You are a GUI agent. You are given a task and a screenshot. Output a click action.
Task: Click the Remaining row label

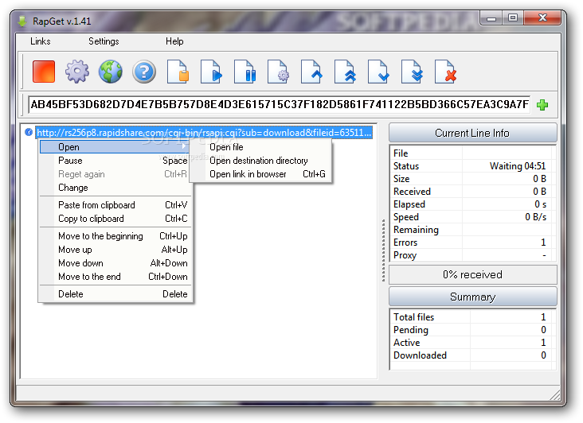[x=416, y=230]
